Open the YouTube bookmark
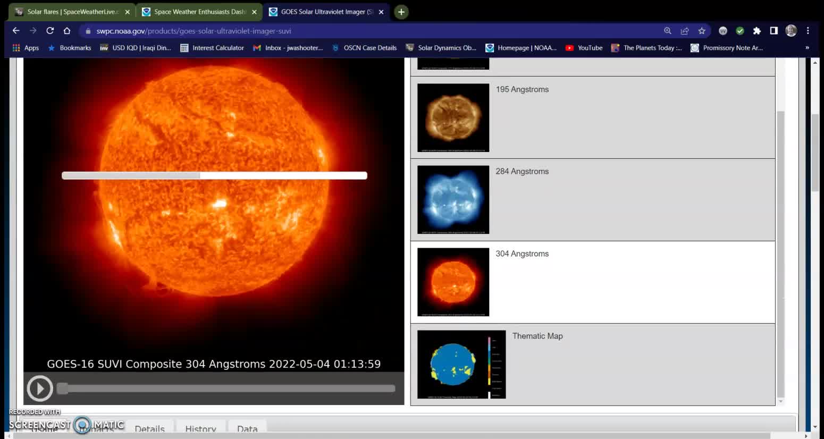Viewport: 824px width, 439px height. pyautogui.click(x=584, y=48)
